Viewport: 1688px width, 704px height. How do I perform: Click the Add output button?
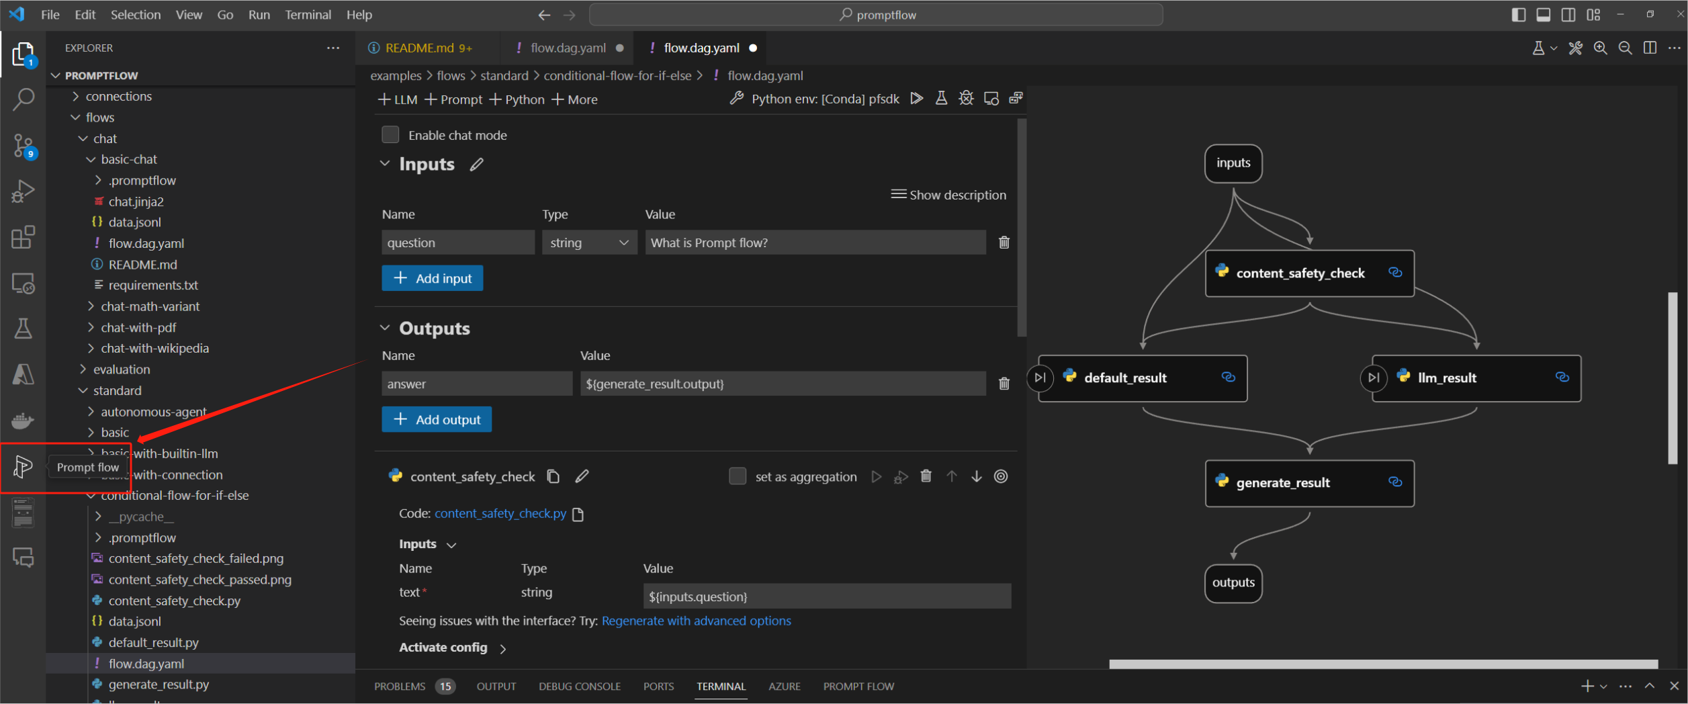[x=436, y=419]
